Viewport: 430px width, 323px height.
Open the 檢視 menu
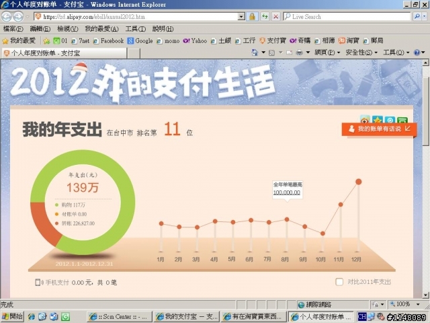point(67,28)
